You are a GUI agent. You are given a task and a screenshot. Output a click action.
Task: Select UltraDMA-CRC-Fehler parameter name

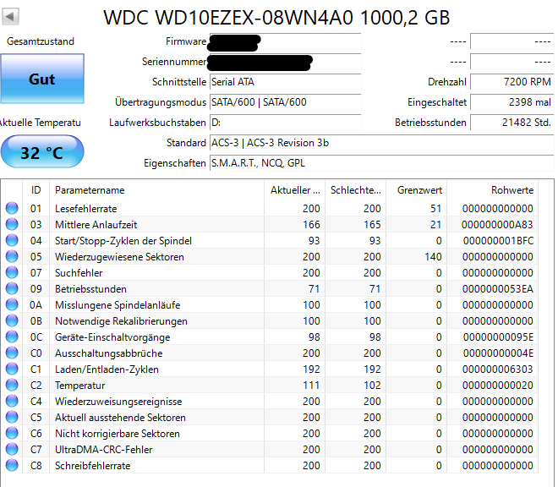[x=103, y=450]
